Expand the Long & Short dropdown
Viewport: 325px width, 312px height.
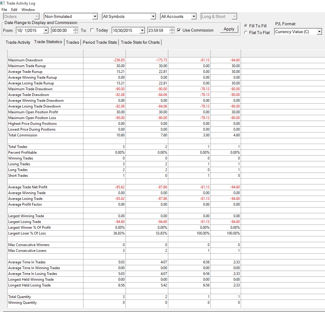(x=234, y=16)
